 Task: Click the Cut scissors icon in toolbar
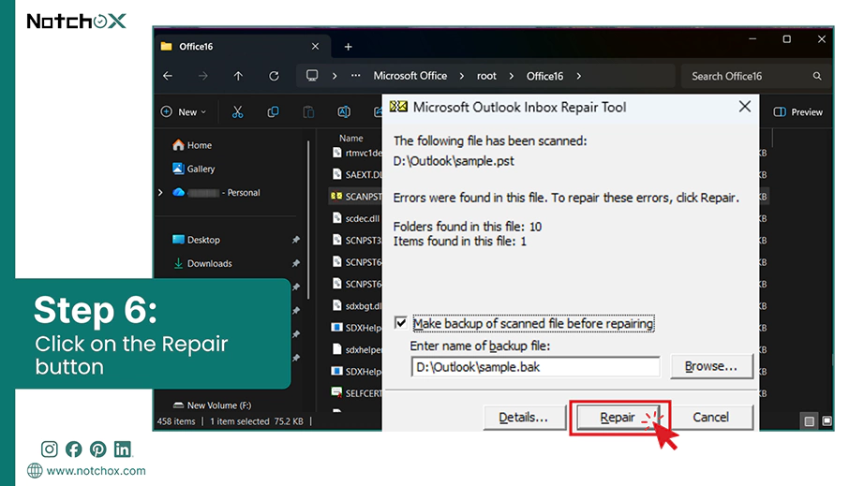(x=237, y=112)
